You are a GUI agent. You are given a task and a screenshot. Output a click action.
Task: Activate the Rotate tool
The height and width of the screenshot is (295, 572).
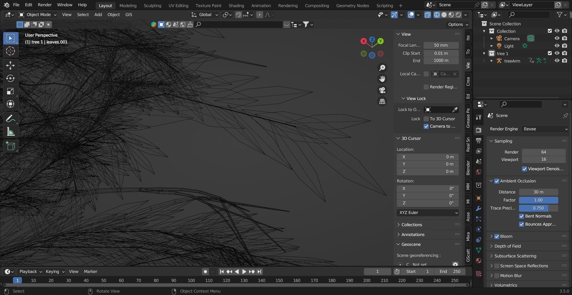10,78
